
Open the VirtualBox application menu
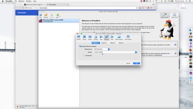tap(9, 1)
